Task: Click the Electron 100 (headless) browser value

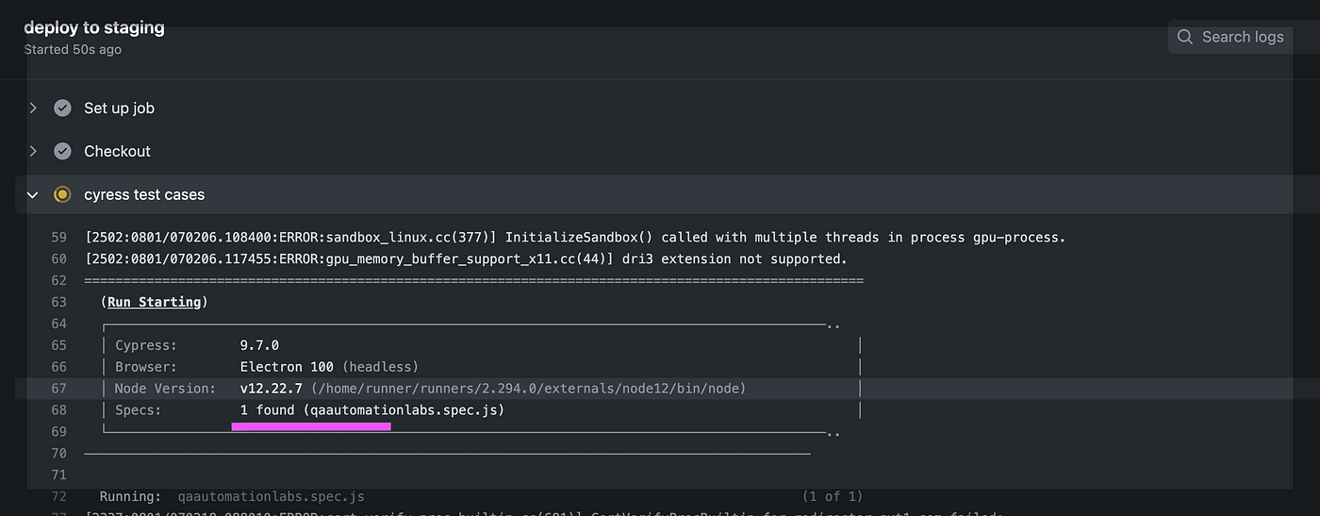Action: (x=329, y=367)
